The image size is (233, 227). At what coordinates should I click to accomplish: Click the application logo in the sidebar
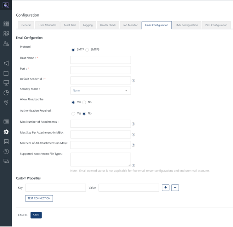6,5
